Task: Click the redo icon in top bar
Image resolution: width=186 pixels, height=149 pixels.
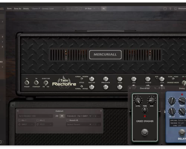Action: (80, 9)
